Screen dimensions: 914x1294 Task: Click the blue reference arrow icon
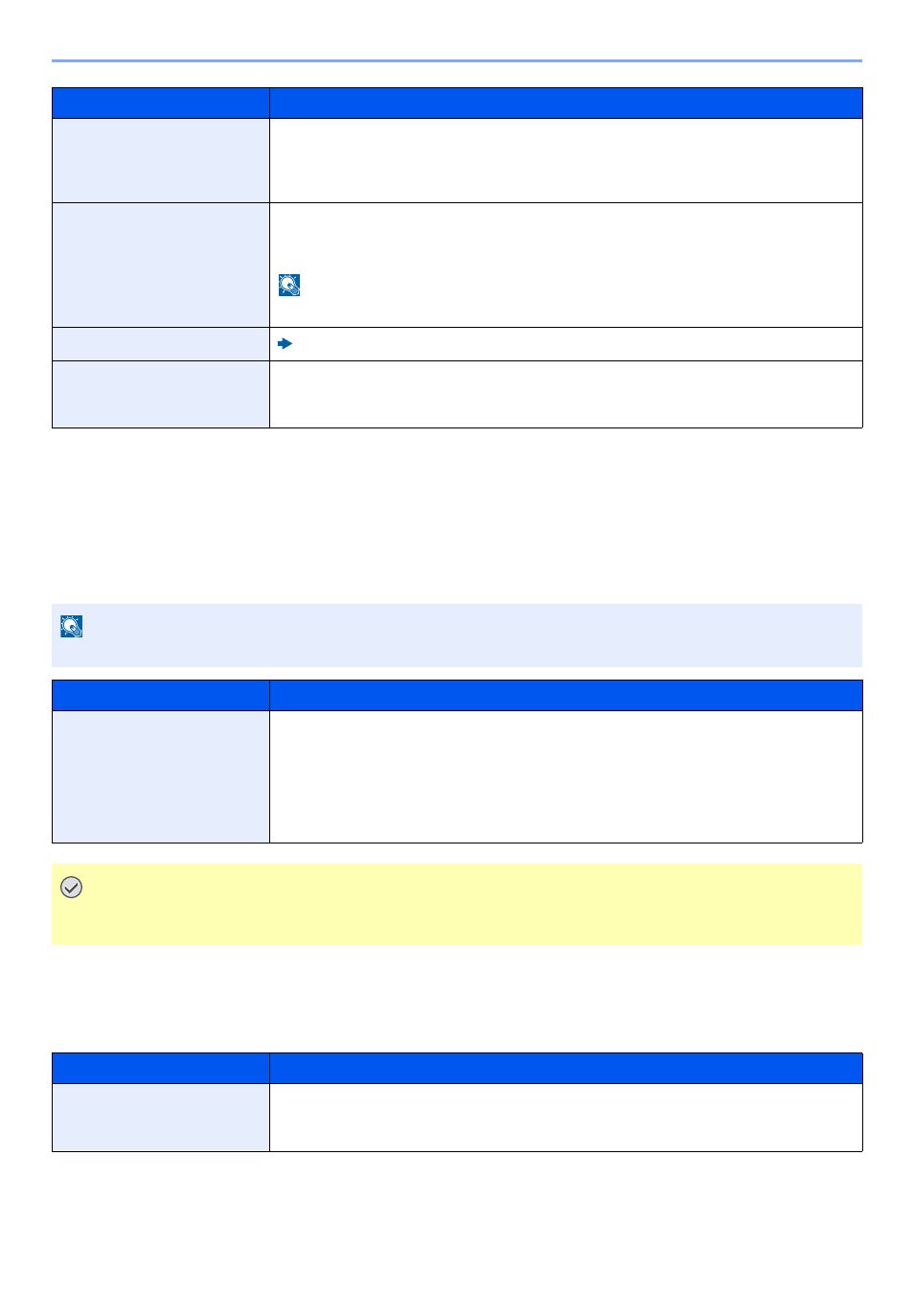click(x=285, y=343)
